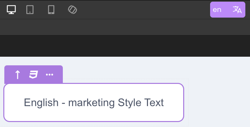Click the rotated-device orientation icon

(x=72, y=10)
